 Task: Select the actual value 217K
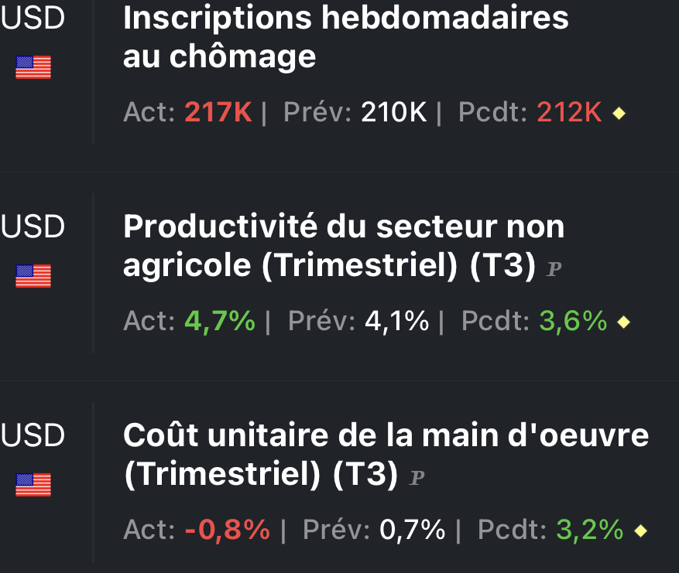click(218, 114)
